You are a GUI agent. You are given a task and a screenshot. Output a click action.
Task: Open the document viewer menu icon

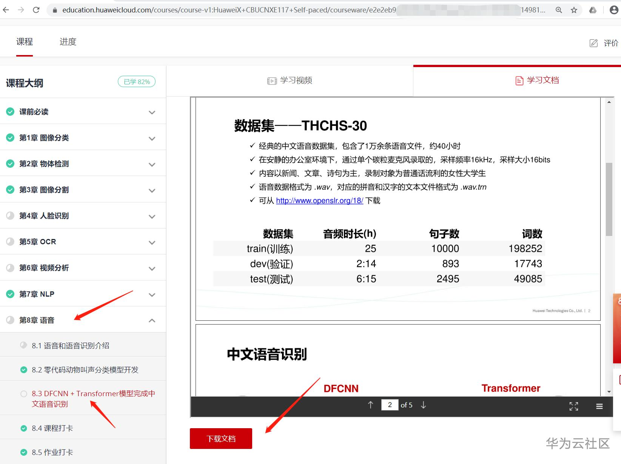[x=599, y=406]
